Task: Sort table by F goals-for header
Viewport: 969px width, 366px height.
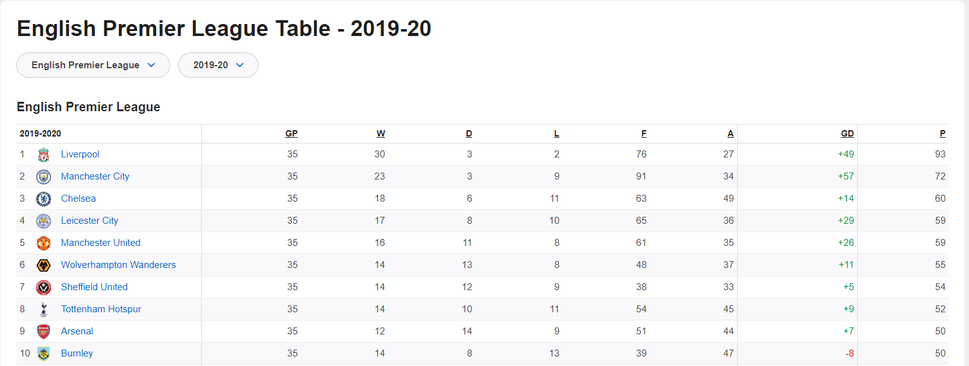Action: [x=643, y=133]
